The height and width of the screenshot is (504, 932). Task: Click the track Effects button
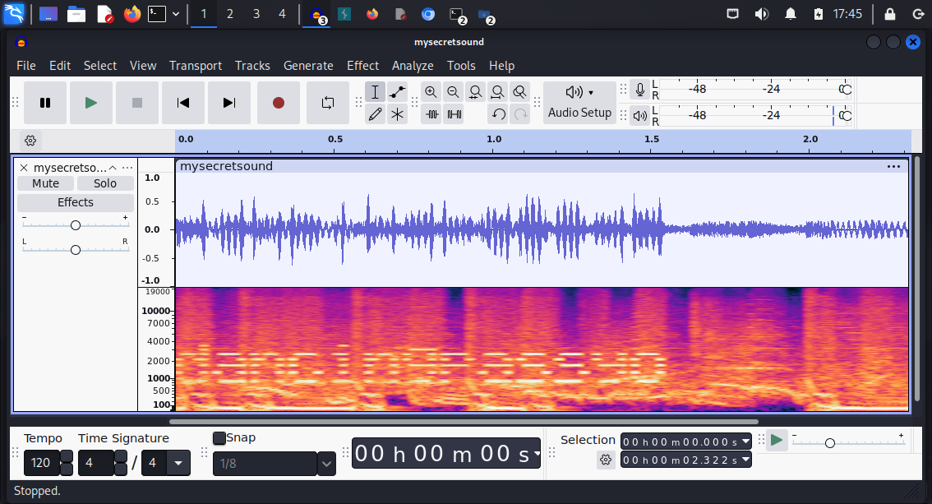pos(75,202)
